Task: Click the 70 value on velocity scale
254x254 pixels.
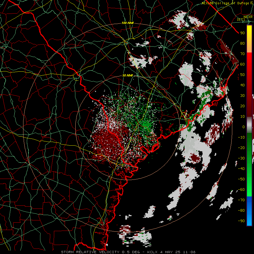Action: click(242, 54)
